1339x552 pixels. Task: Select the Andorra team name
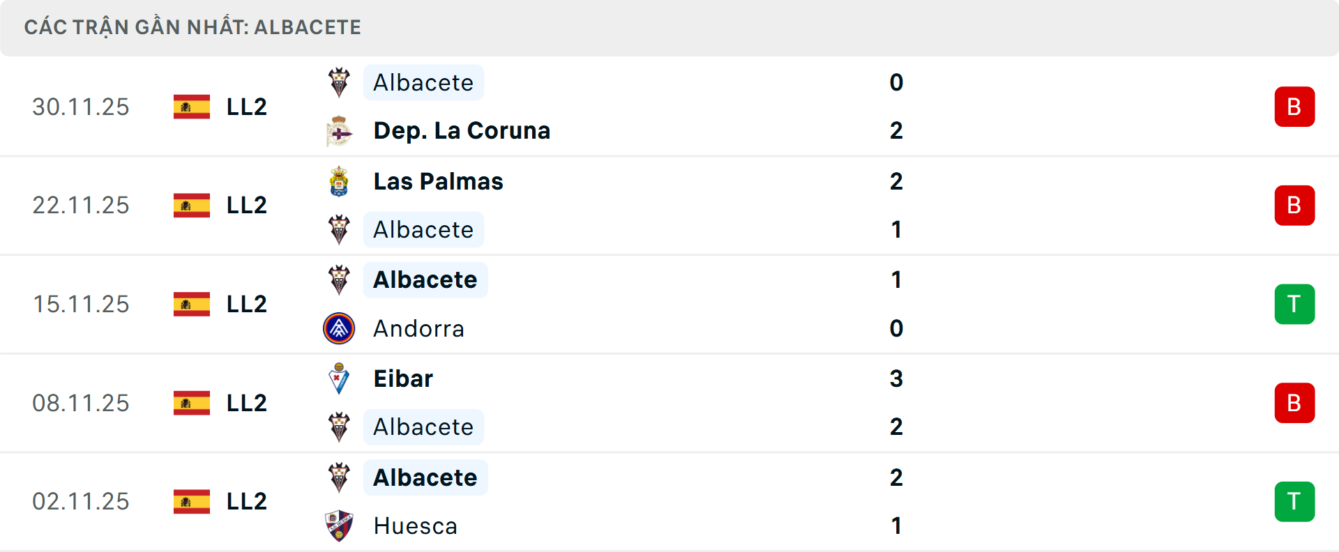418,329
